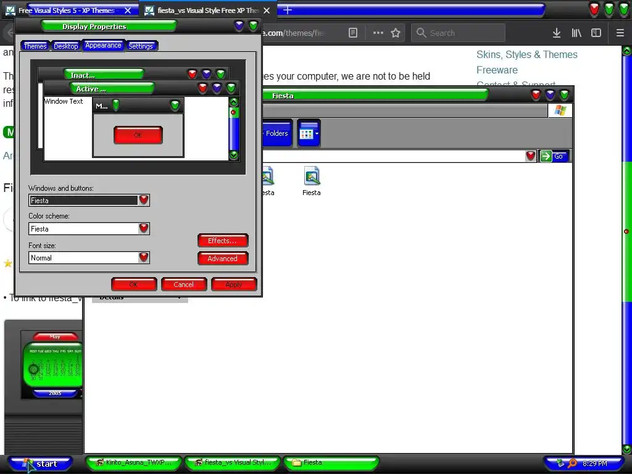Open the Themes tab

pos(35,46)
